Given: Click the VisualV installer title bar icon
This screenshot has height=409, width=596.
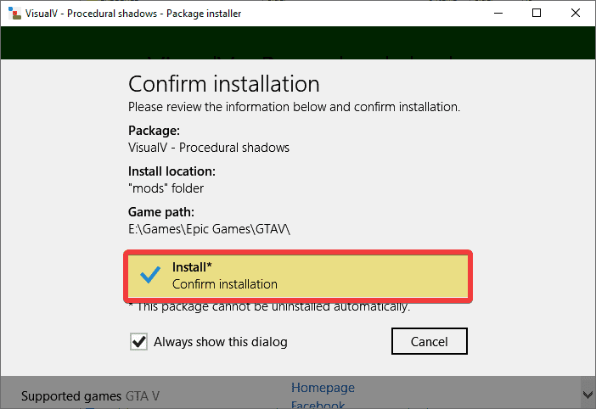Looking at the screenshot, I should pyautogui.click(x=14, y=14).
